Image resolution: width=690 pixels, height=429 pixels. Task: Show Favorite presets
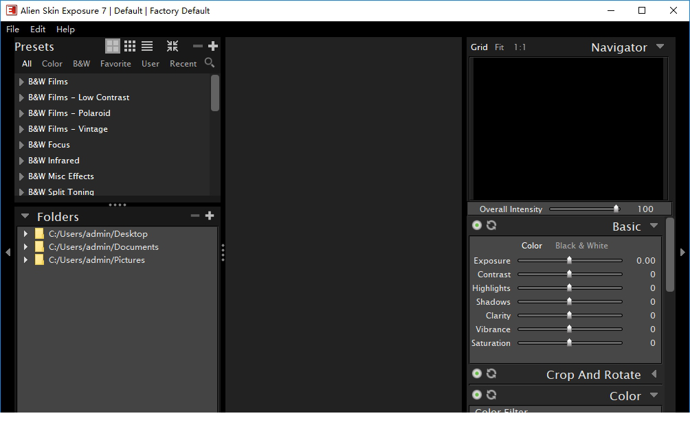(x=115, y=64)
